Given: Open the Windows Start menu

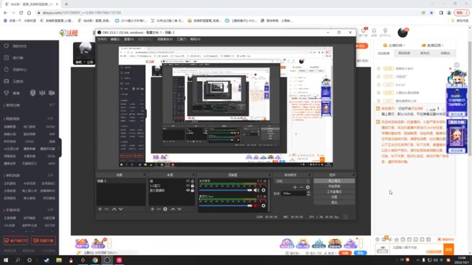Looking at the screenshot, I should point(6,260).
